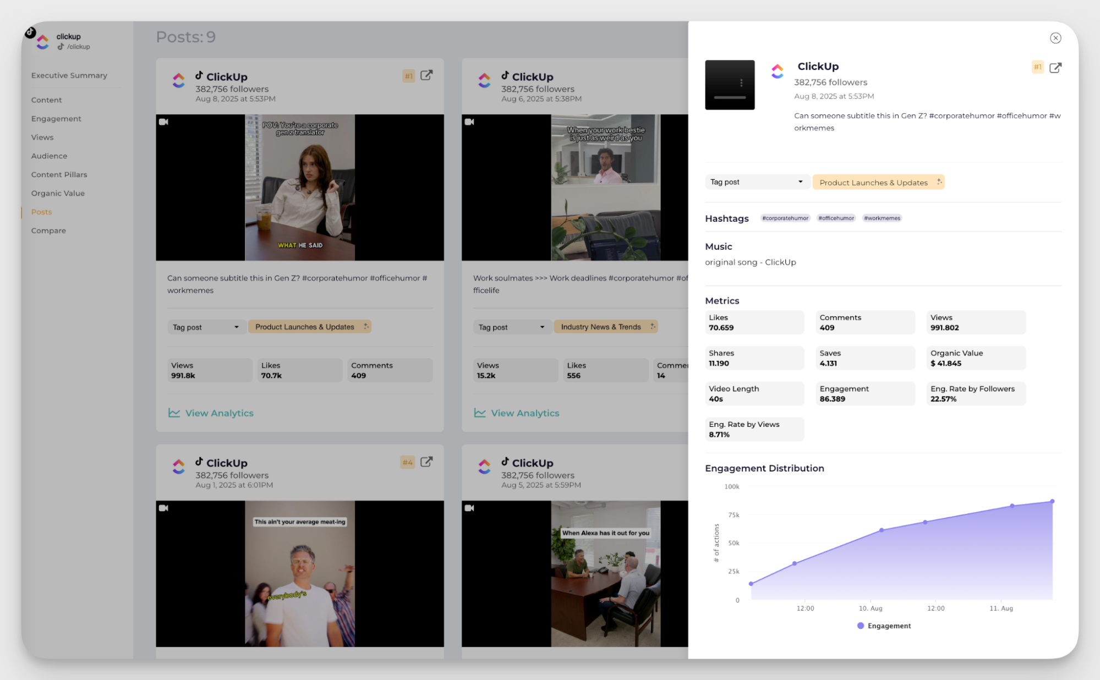Open Content Pillars section in sidebar
Image resolution: width=1100 pixels, height=680 pixels.
point(59,174)
